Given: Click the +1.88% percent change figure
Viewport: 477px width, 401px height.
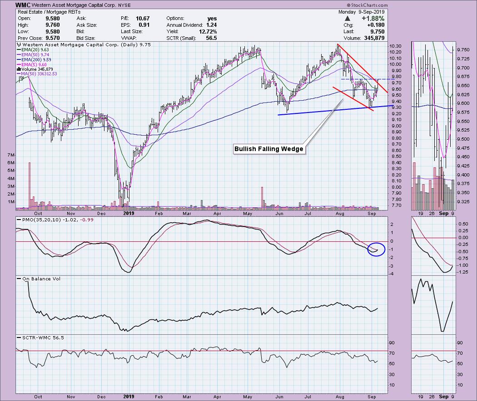Looking at the screenshot, I should point(373,19).
